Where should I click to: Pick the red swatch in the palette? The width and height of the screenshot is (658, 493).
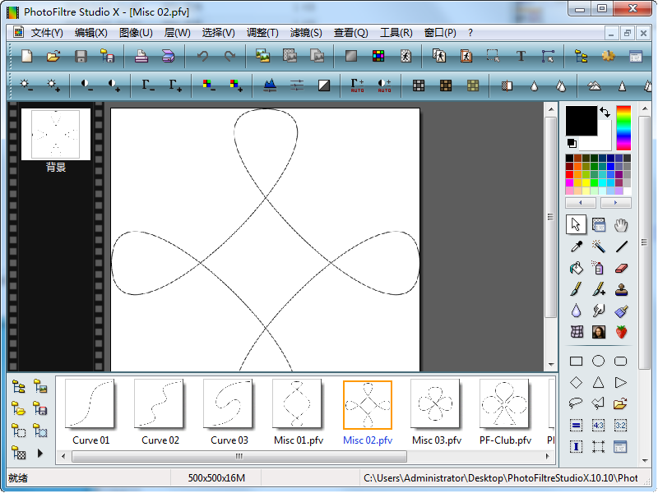click(x=569, y=174)
